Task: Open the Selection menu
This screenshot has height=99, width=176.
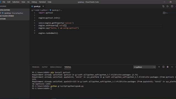Action: tap(16, 2)
